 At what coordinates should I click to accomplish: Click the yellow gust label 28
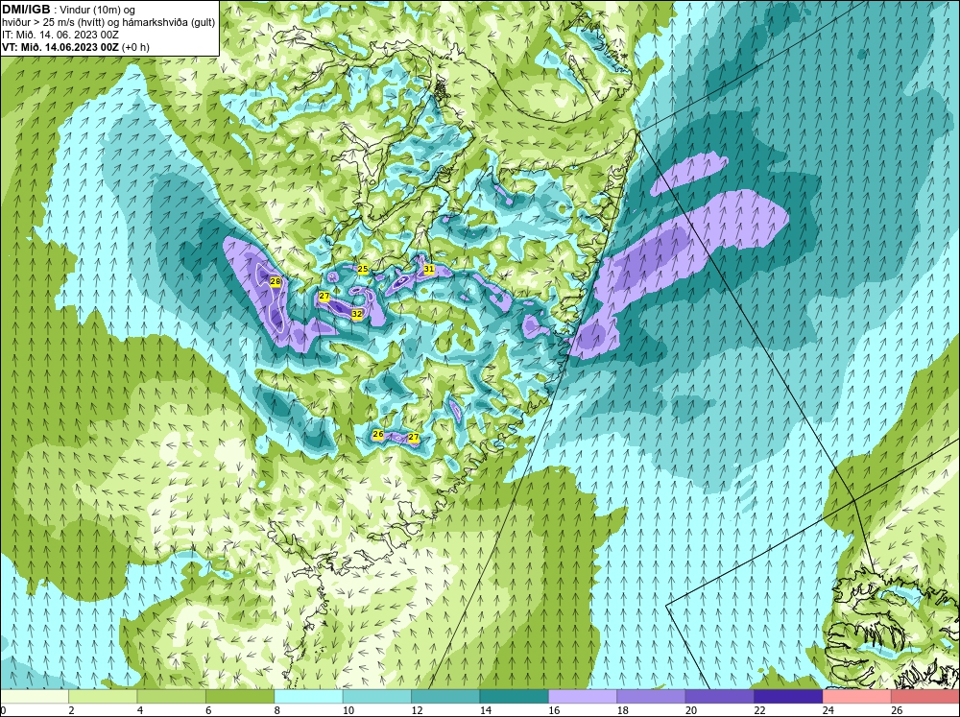click(x=275, y=281)
